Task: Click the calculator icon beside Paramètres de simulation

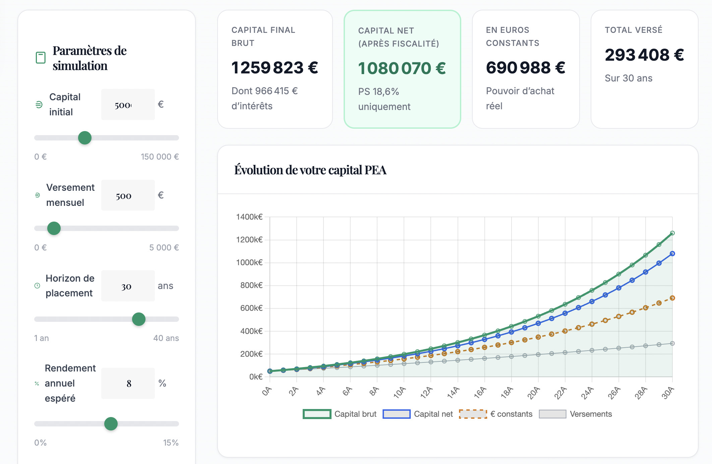Action: click(x=41, y=58)
